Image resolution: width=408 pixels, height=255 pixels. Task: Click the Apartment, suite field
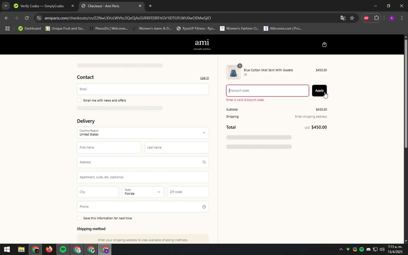pos(143,177)
